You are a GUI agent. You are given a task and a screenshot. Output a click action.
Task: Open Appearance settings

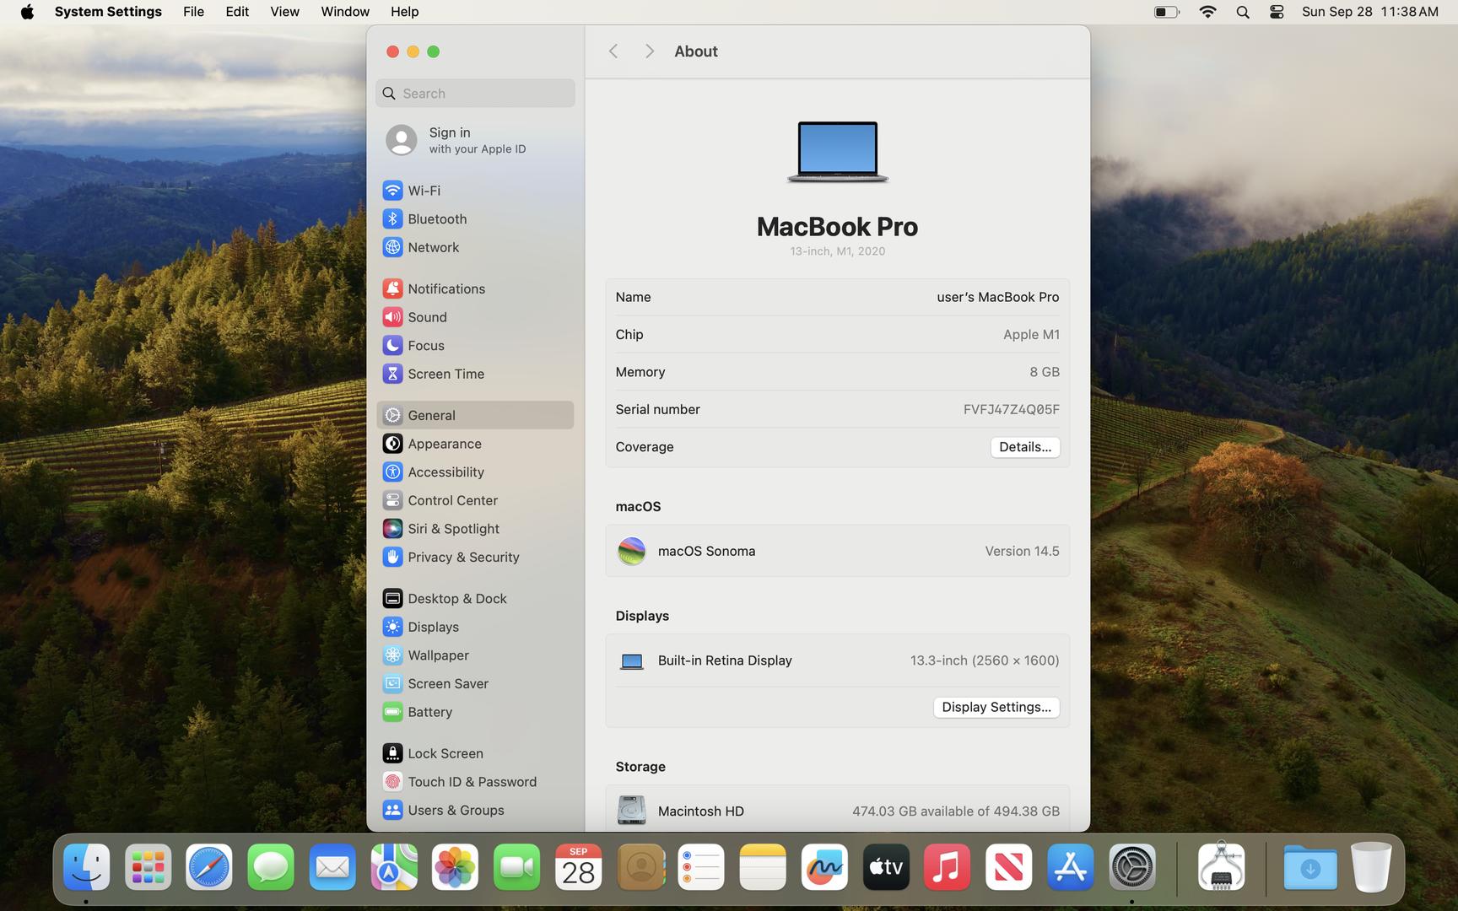click(475, 444)
